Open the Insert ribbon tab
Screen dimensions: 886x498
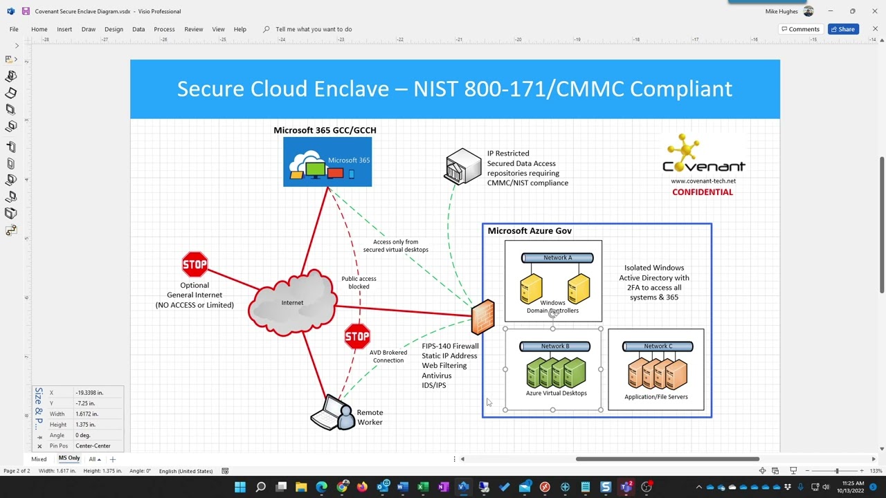click(x=64, y=29)
